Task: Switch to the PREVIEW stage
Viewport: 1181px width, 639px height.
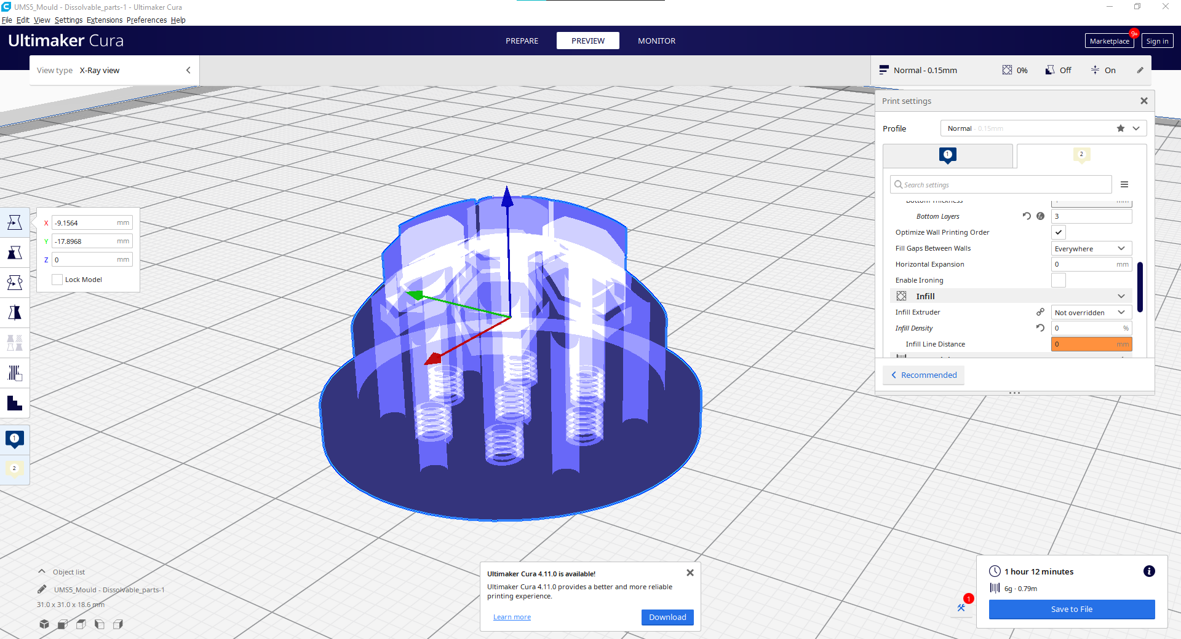Action: tap(588, 41)
